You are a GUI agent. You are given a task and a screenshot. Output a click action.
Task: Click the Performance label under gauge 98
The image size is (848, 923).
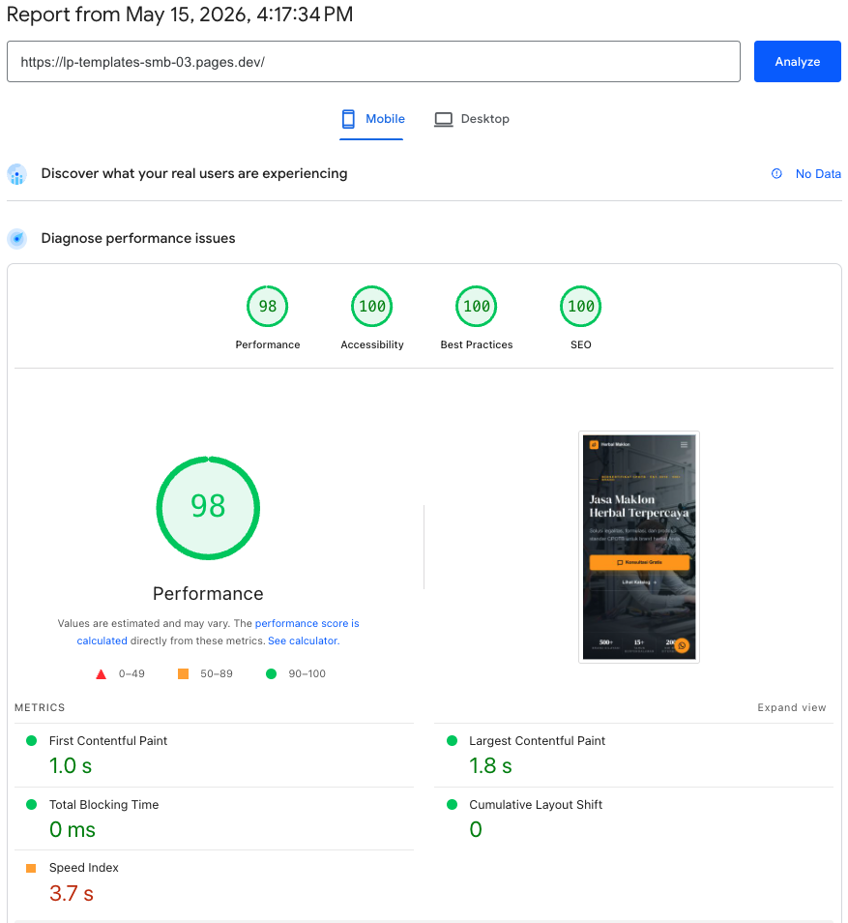click(x=268, y=345)
